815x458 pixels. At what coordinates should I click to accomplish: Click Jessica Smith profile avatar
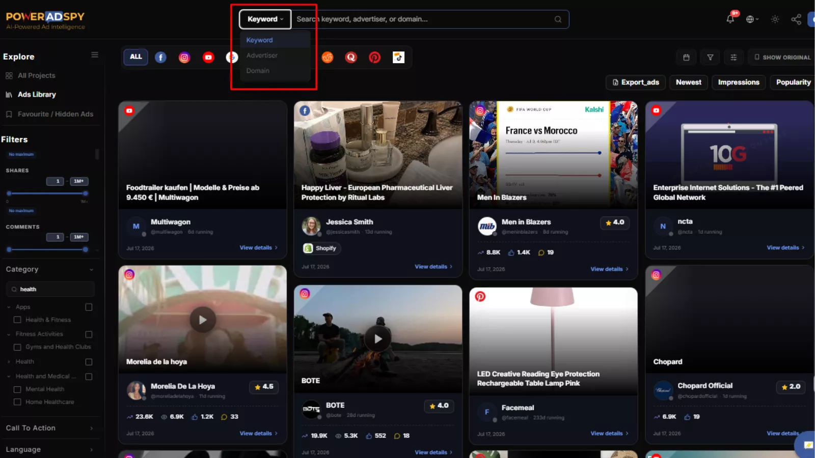point(311,226)
